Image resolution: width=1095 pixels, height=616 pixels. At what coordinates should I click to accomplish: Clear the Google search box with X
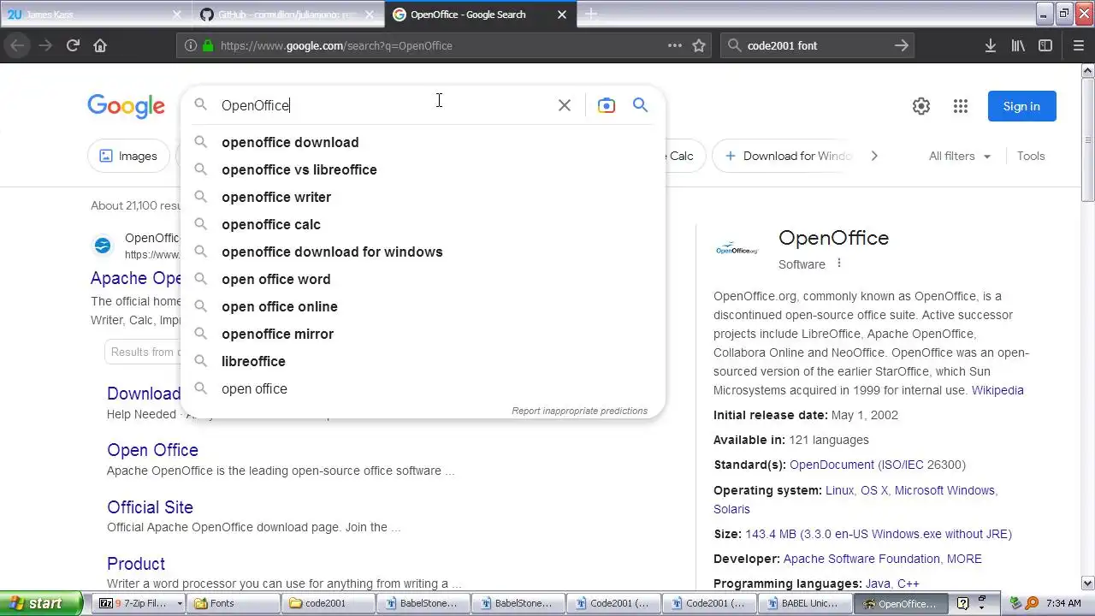point(565,105)
